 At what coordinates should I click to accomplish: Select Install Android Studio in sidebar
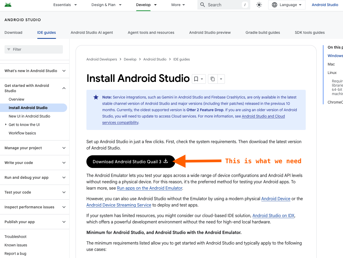pyautogui.click(x=34, y=108)
